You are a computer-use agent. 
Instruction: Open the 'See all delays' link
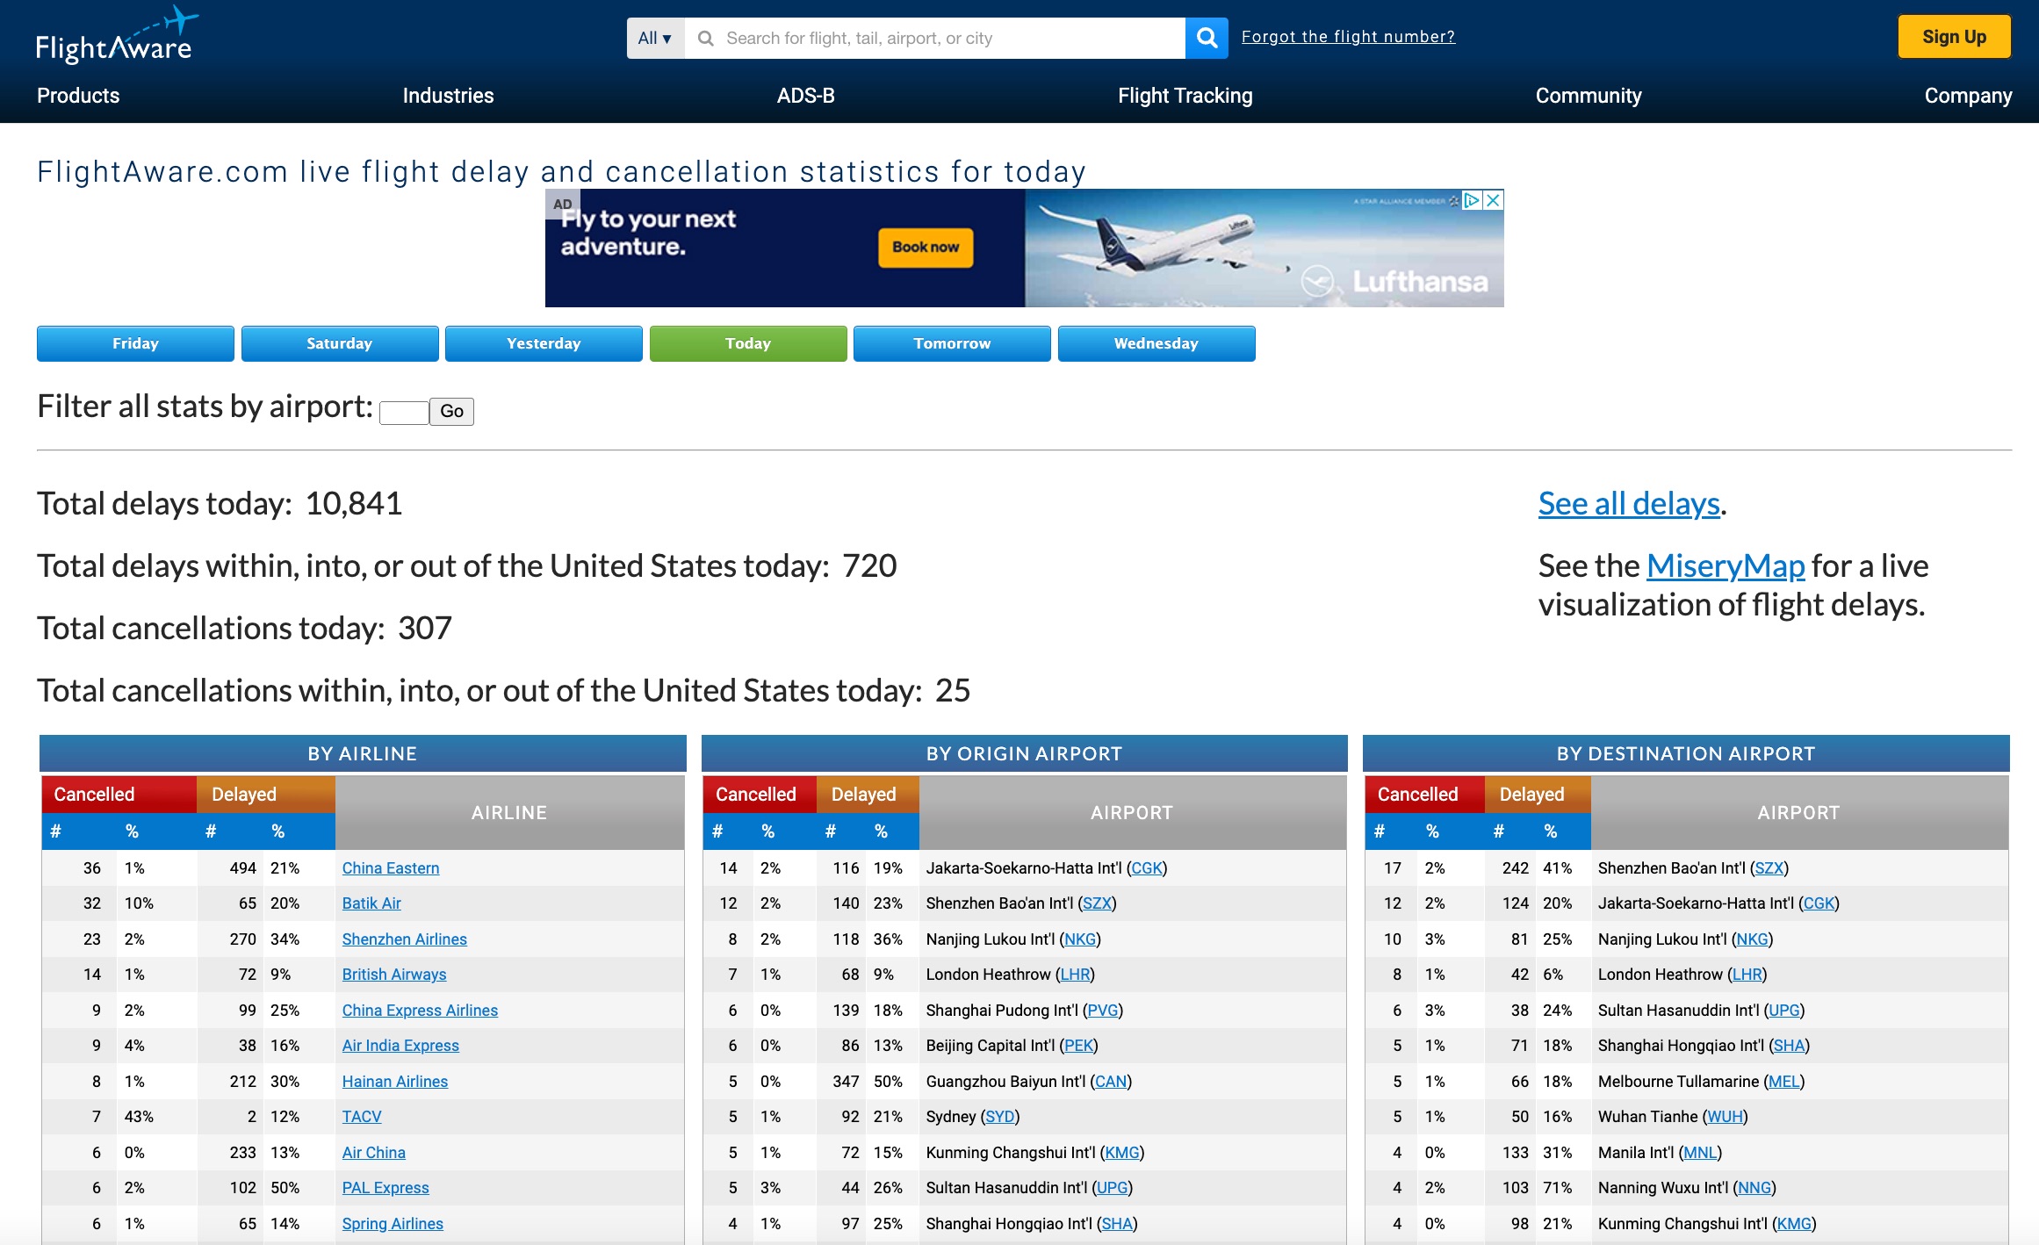click(x=1627, y=503)
